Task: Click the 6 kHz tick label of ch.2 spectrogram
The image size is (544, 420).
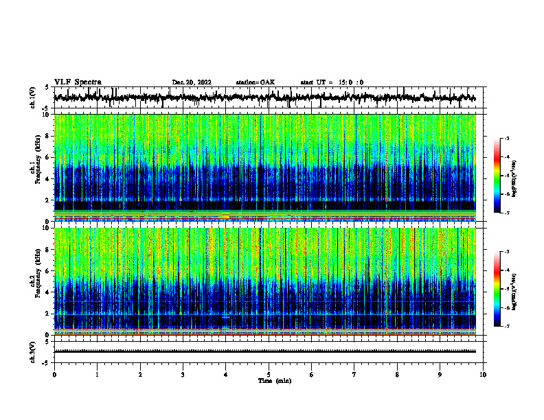Action: (x=48, y=271)
